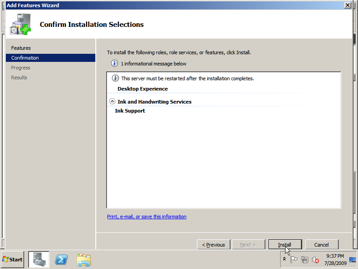The height and width of the screenshot is (269, 358).
Task: Click info icon next to 1 informational message
Action: [x=115, y=63]
